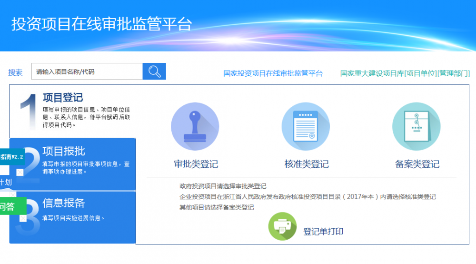Open the 管理部门 link
Image resolution: width=476 pixels, height=264 pixels.
[454, 73]
